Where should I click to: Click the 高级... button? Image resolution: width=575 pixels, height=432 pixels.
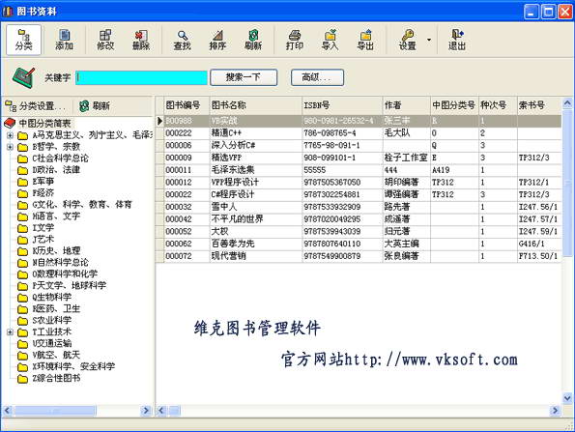click(317, 77)
